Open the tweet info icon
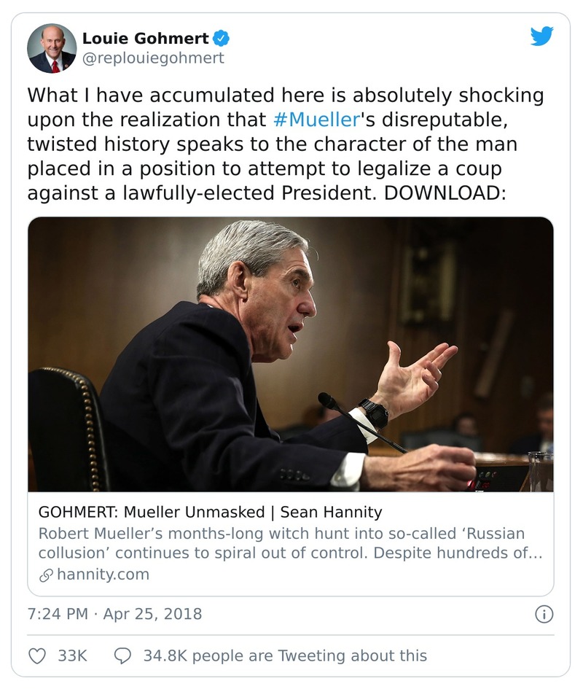583x689 pixels. (x=544, y=614)
